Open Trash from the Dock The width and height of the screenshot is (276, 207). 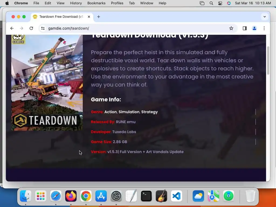point(250,196)
